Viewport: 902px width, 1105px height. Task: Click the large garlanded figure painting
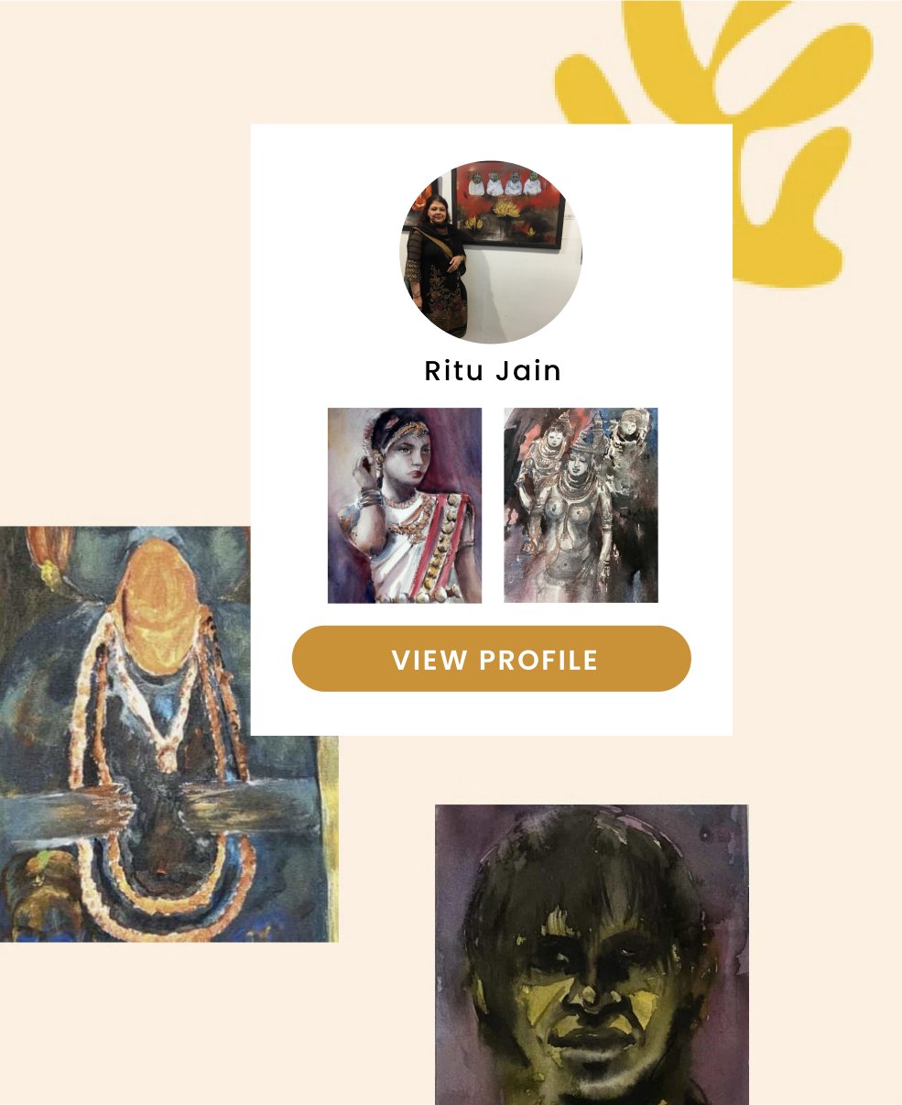[x=168, y=734]
